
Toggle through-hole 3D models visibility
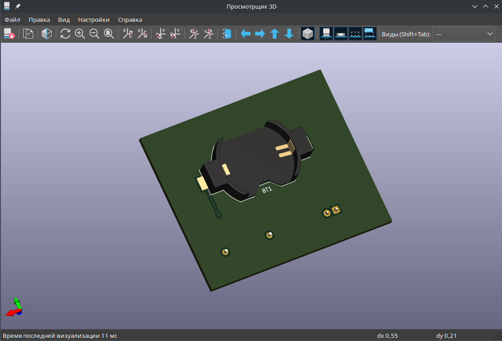point(326,34)
